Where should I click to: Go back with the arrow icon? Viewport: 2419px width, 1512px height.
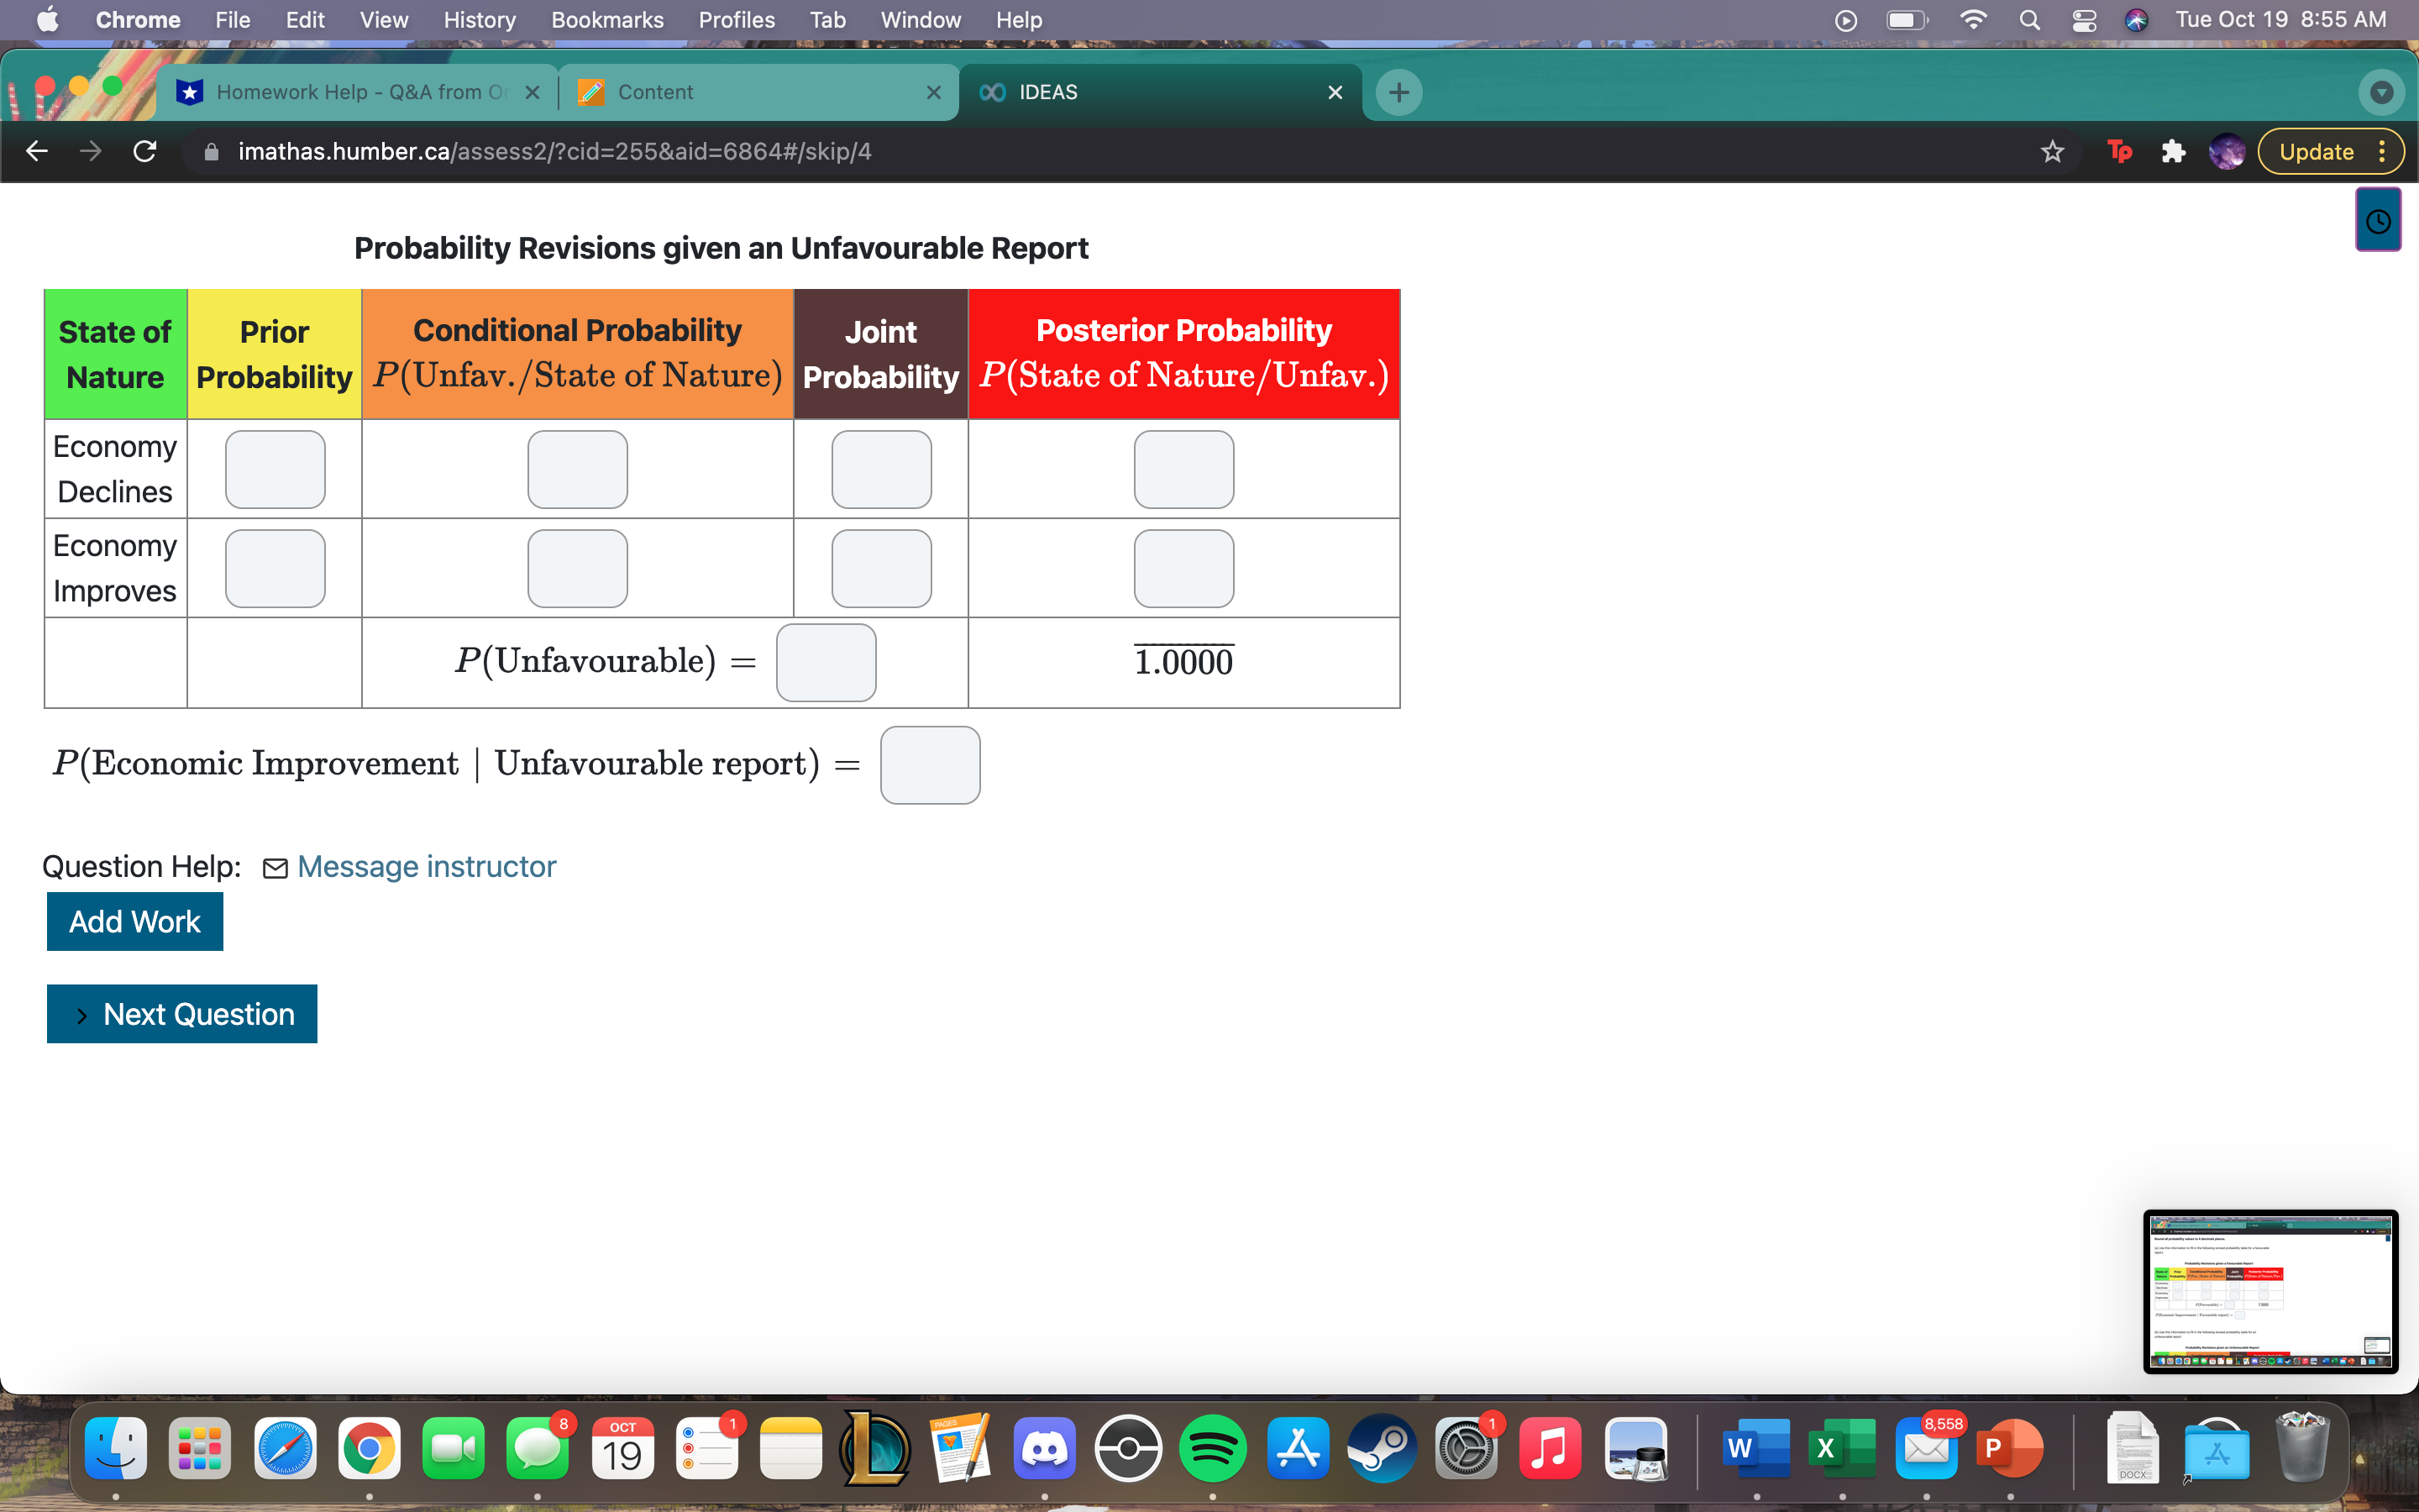point(37,151)
